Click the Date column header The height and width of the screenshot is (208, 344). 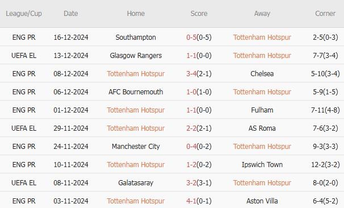[70, 14]
